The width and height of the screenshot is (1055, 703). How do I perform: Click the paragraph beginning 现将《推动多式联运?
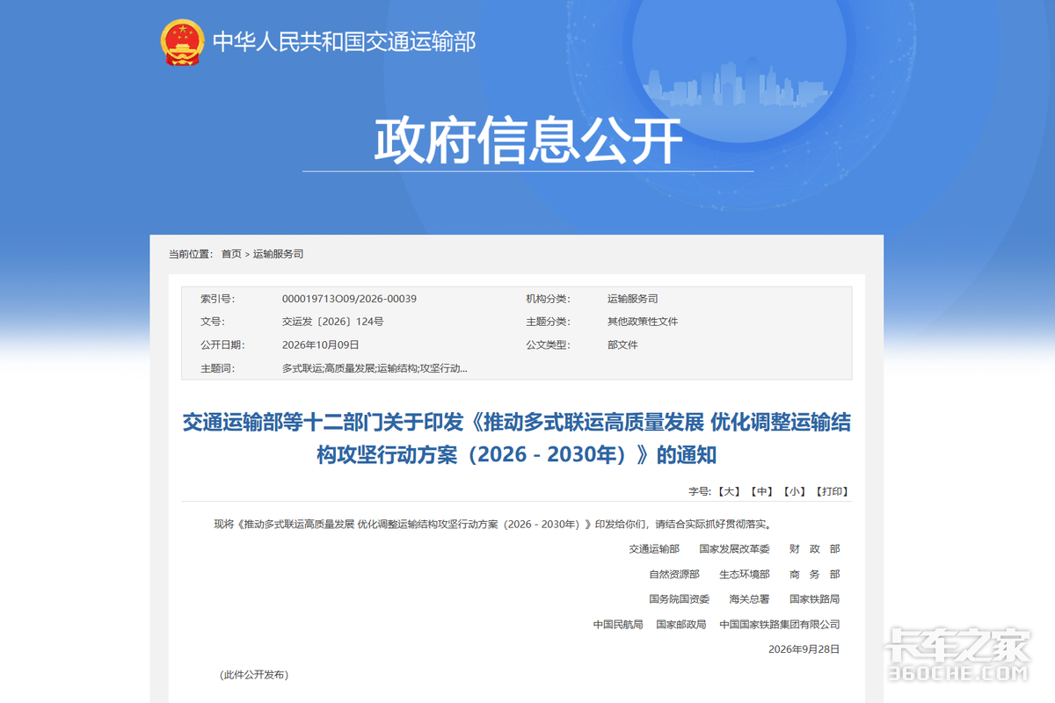(493, 525)
